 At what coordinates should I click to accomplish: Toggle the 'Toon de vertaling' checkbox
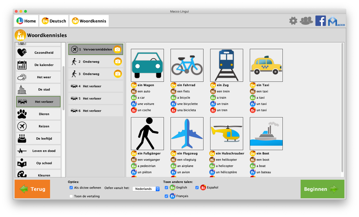click(71, 196)
